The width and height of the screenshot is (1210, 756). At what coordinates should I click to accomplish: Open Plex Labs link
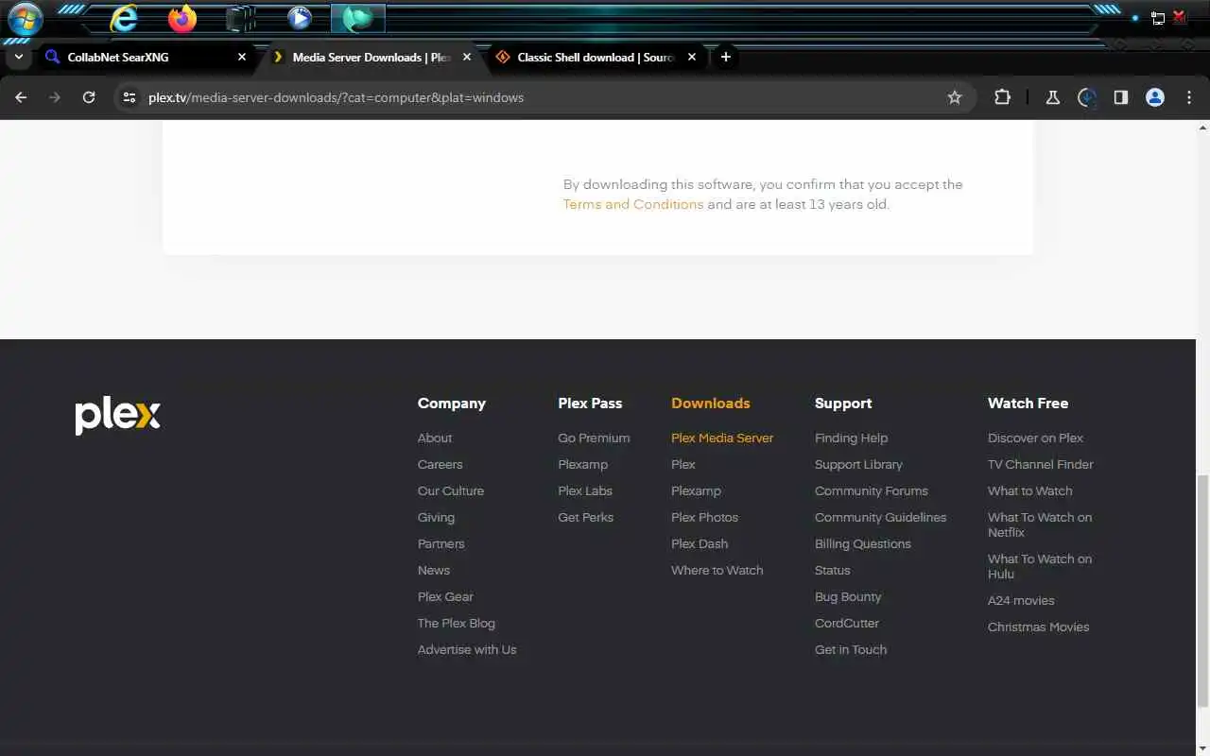pos(585,490)
